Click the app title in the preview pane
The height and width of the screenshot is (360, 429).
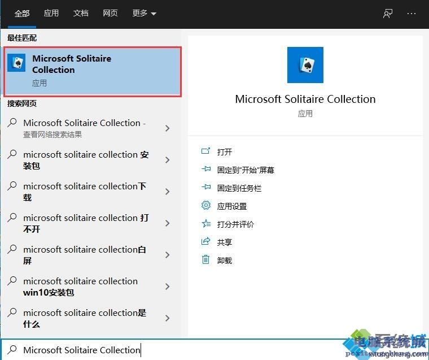(305, 99)
